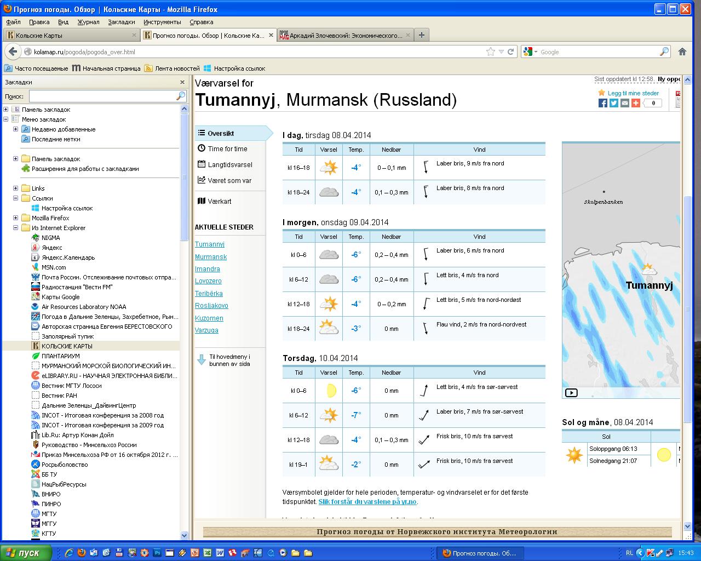Reload the page with refresh icon

point(510,51)
